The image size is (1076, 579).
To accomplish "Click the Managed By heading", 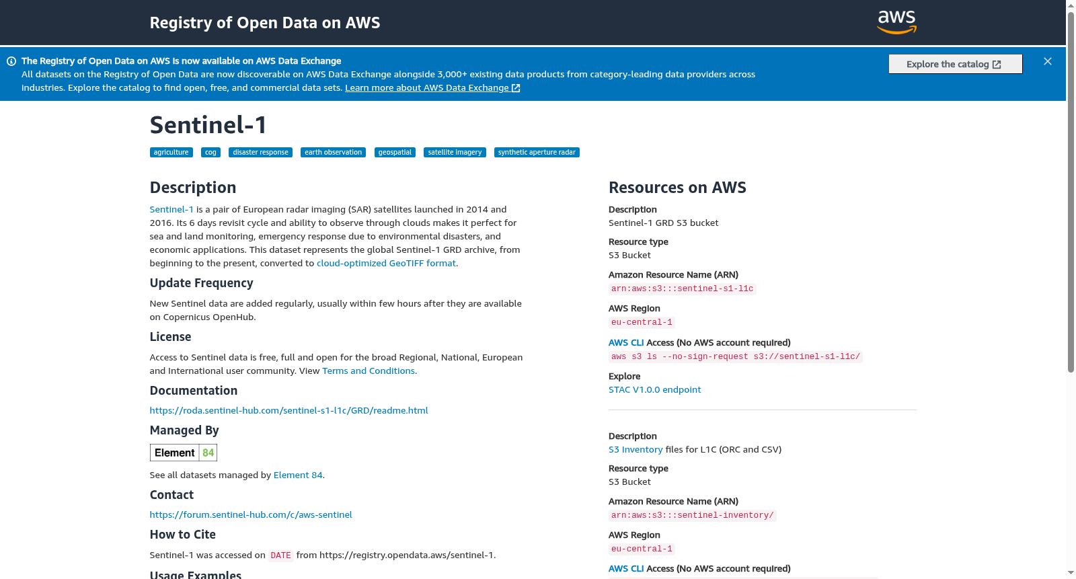I will pos(184,430).
